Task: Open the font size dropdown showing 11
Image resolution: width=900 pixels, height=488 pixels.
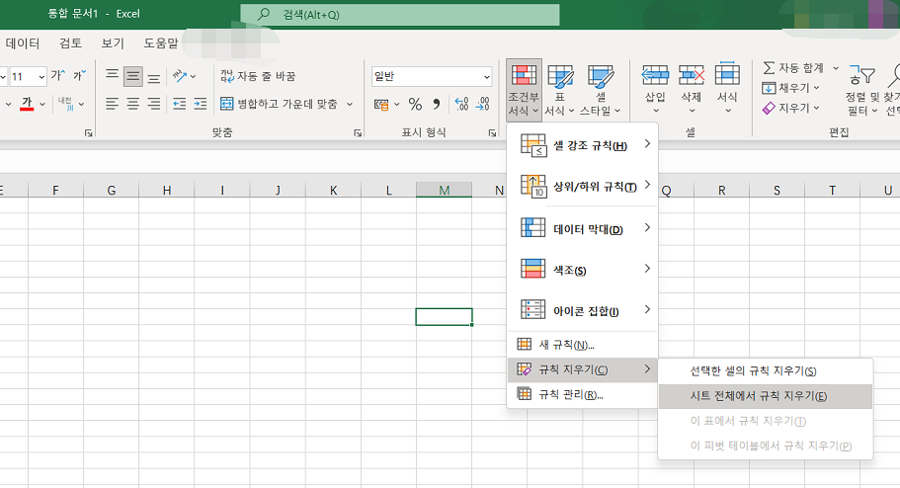Action: pyautogui.click(x=41, y=76)
